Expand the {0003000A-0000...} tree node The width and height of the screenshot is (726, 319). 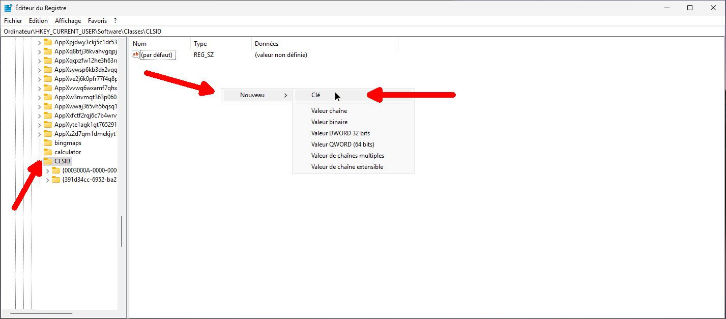tap(47, 170)
